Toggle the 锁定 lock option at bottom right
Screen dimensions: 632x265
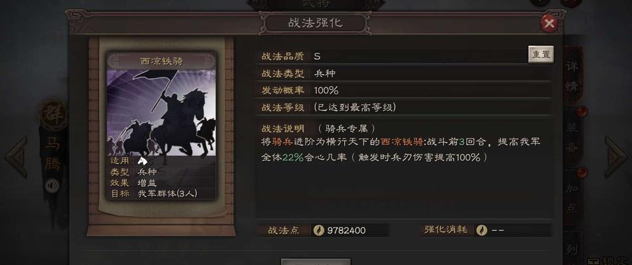(609, 261)
